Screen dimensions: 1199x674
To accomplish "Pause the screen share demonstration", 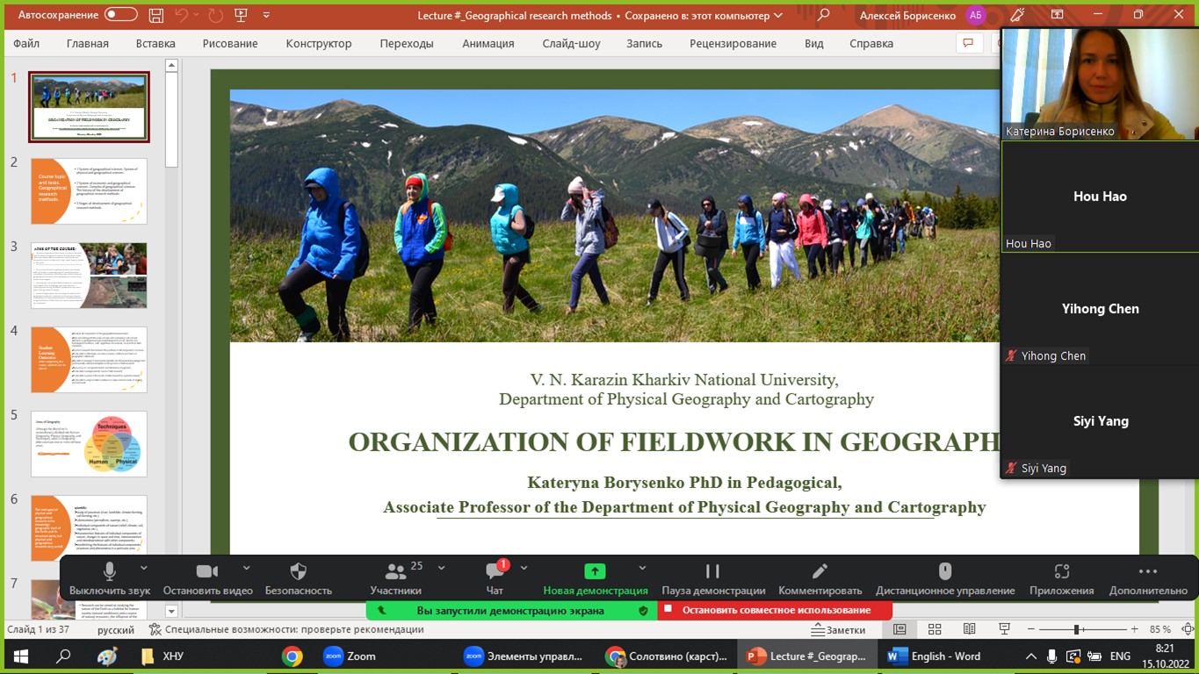I will coord(712,572).
